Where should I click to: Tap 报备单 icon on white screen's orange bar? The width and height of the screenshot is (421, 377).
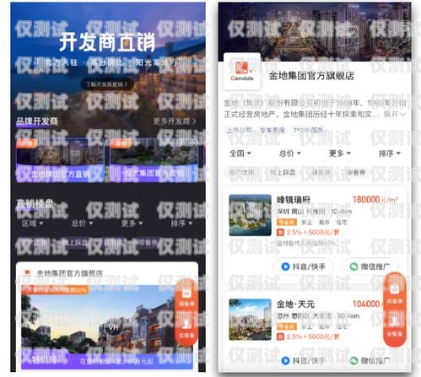click(395, 294)
